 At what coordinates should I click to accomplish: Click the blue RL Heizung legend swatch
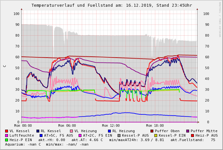[x=109, y=131]
